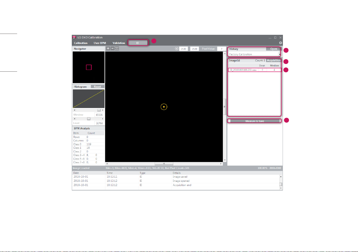Switch to the User BPM tab
Viewport: 358px width, 252px height.
100,43
